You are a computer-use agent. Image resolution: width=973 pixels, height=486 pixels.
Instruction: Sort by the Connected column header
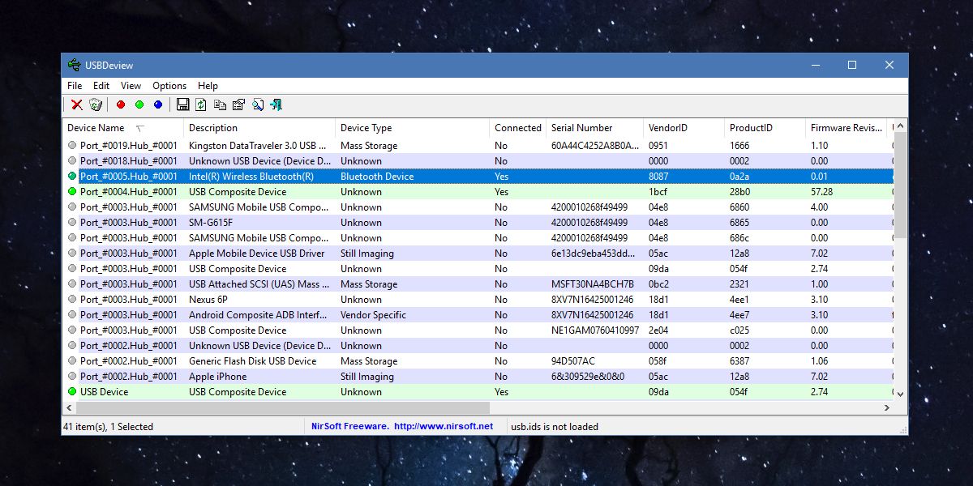coord(517,127)
